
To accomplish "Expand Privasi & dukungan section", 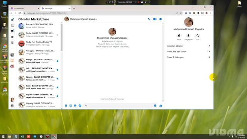I will click(x=188, y=57).
